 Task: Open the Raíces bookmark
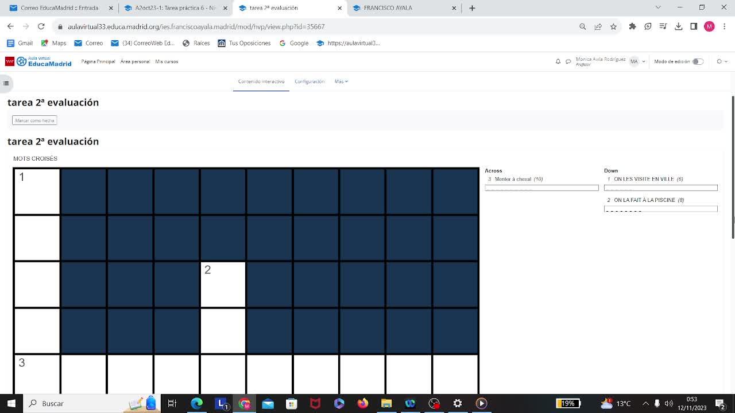click(x=196, y=43)
